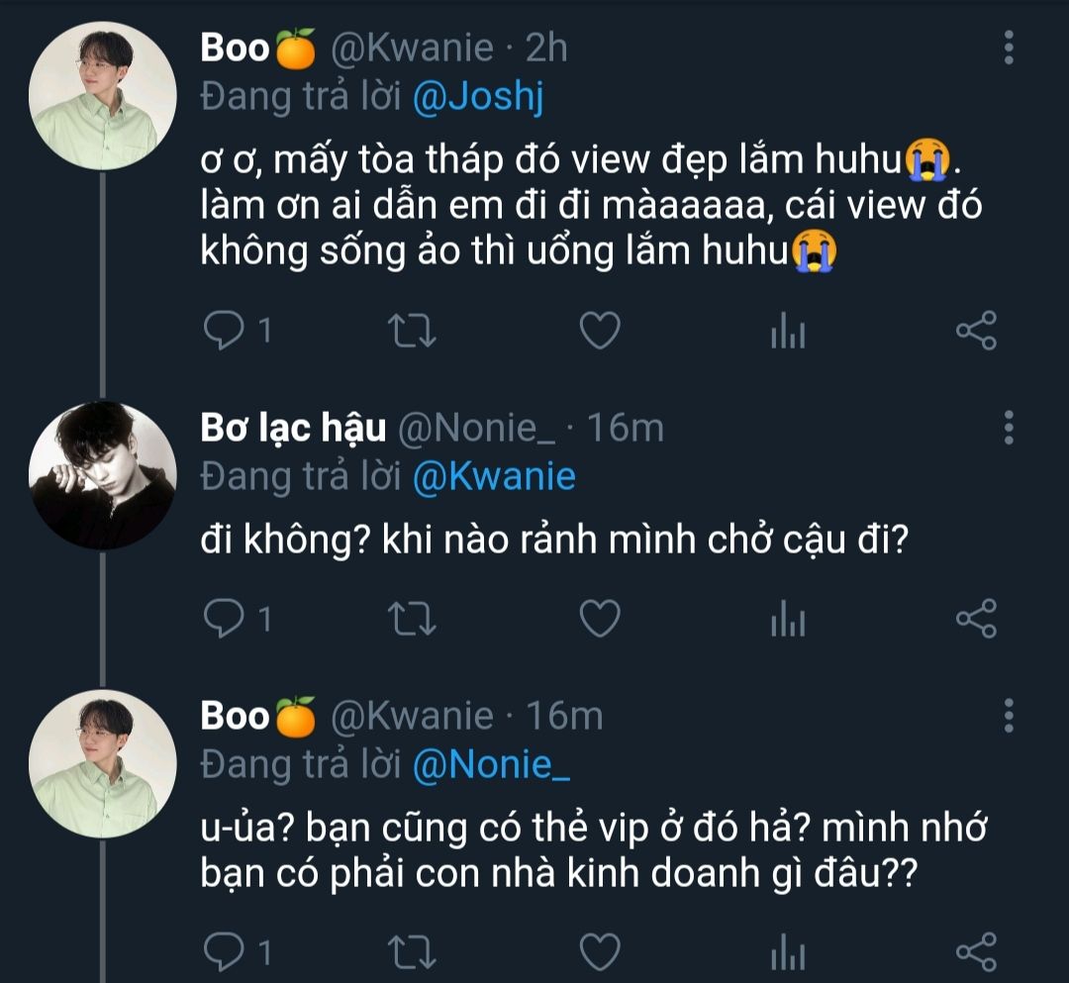Share Boo's tweet replying to @Joshj

(x=976, y=330)
